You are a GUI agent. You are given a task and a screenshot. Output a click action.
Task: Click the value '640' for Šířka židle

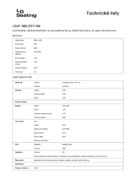tap(35, 44)
